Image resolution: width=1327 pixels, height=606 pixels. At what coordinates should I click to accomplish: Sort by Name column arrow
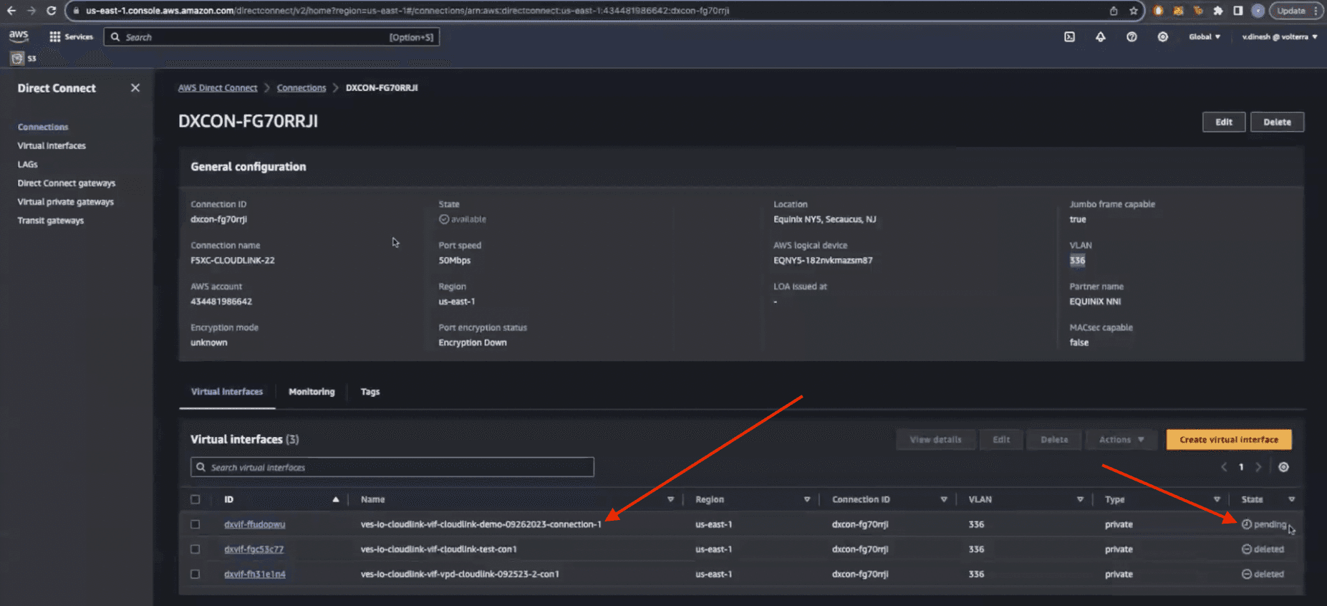670,499
